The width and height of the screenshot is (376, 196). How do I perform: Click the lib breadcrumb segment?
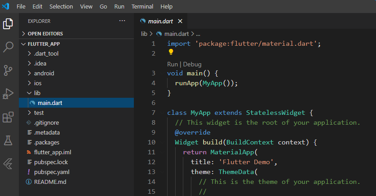pyautogui.click(x=144, y=34)
